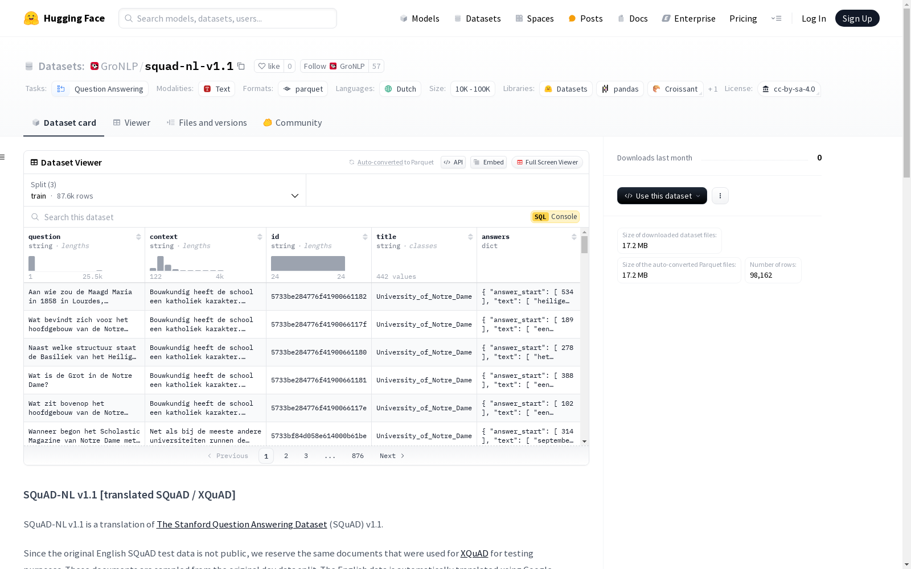Open the Datasets menu item
The height and width of the screenshot is (569, 911).
[x=477, y=18]
